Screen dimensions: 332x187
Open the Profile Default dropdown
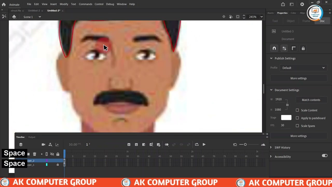click(303, 68)
